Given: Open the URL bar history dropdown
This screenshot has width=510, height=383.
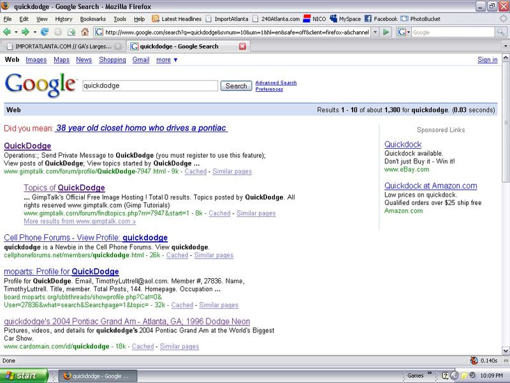Looking at the screenshot, I should click(x=375, y=32).
